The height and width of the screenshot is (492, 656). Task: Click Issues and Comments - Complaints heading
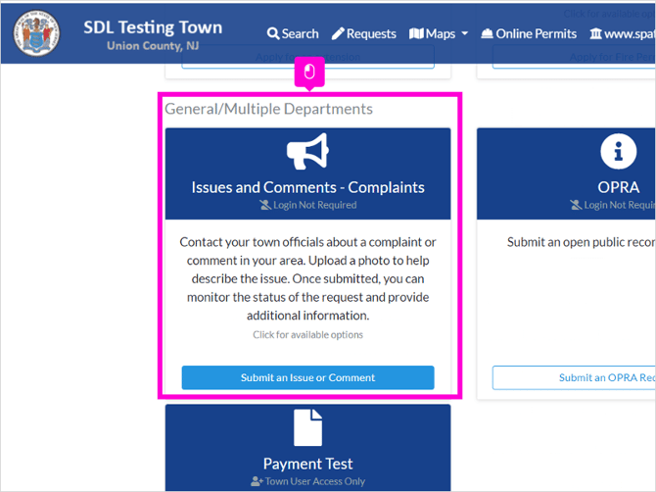click(x=307, y=187)
